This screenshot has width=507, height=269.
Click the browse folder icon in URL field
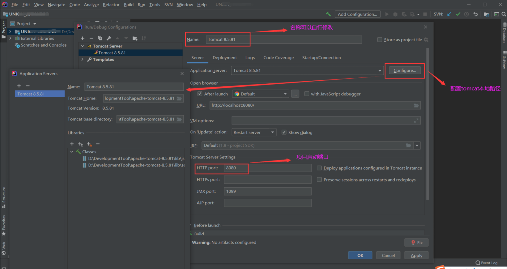(x=416, y=105)
